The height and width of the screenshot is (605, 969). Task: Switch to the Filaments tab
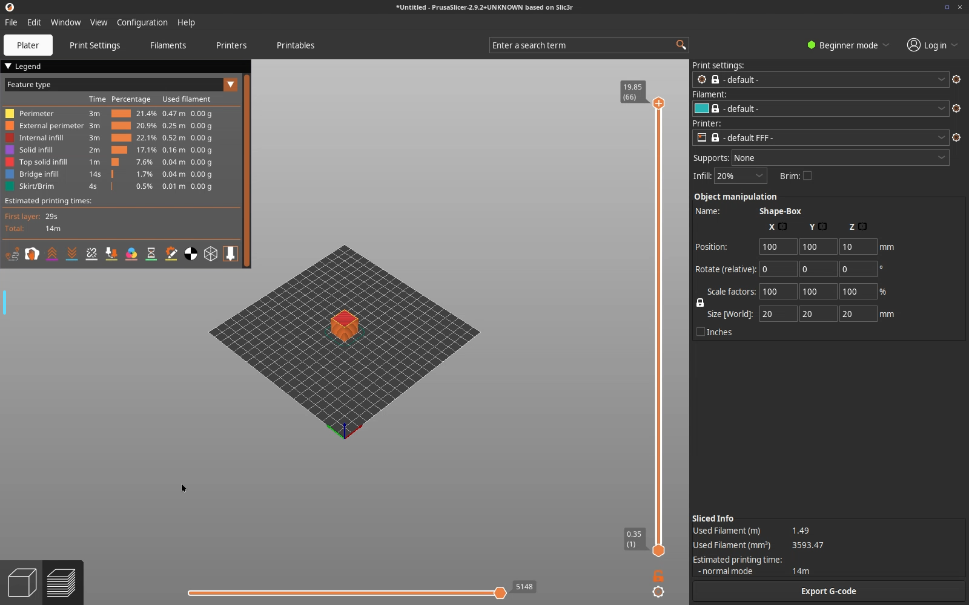[x=168, y=45]
